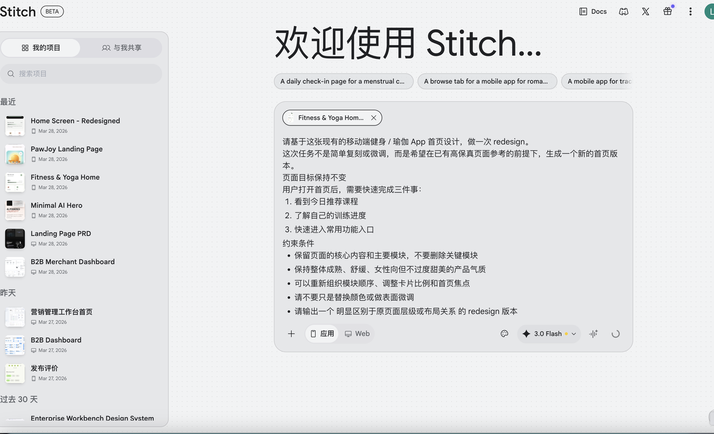This screenshot has width=714, height=434.
Task: Click the Landing Page PRD thumbnail
Action: tap(15, 238)
